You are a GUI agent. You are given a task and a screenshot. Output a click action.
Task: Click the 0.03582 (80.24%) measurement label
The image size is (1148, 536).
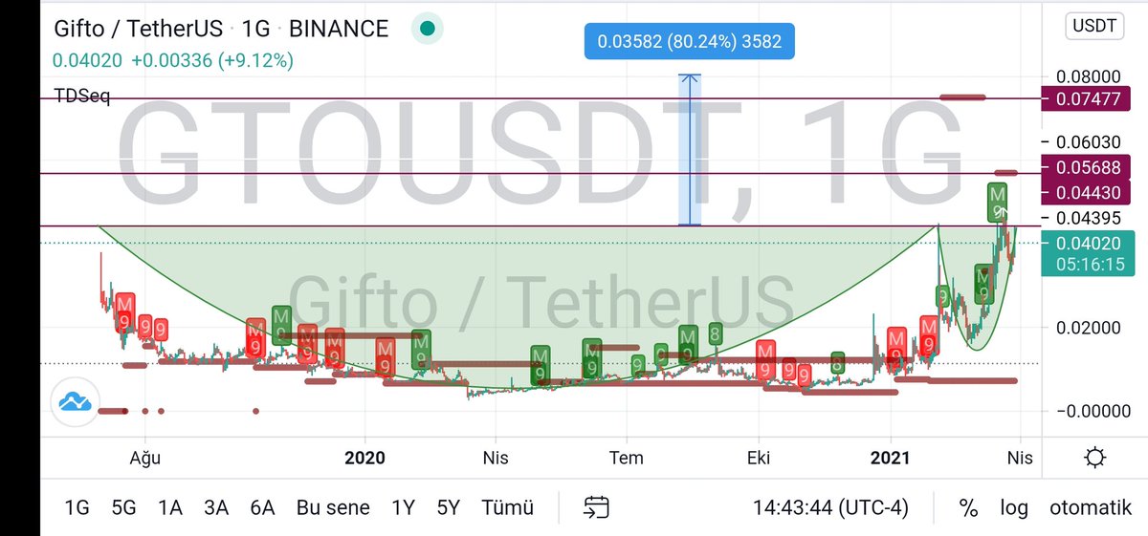[690, 42]
